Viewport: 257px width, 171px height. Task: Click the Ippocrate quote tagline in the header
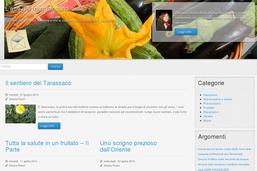pos(60,21)
